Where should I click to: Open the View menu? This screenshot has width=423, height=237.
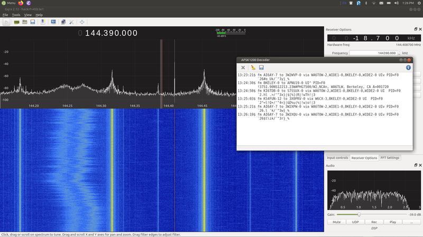click(x=28, y=15)
